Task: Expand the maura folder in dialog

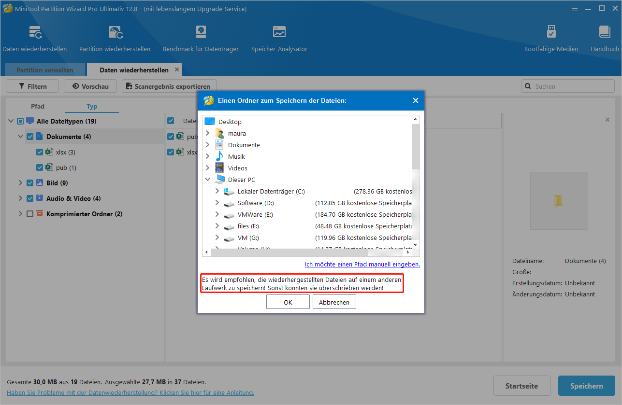Action: [x=208, y=133]
